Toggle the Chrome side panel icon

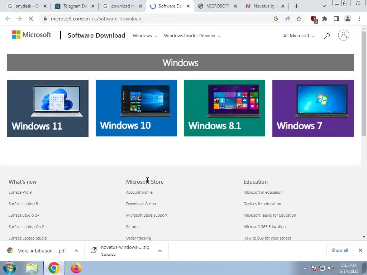pos(336,19)
